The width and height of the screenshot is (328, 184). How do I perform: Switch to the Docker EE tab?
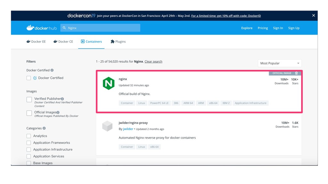tap(36, 42)
